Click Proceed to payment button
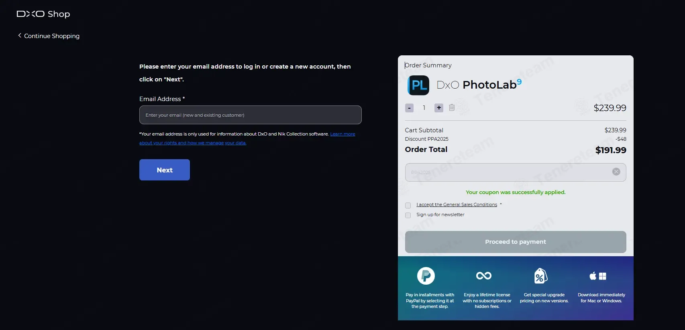Screen dimensions: 685x330 (x=516, y=242)
